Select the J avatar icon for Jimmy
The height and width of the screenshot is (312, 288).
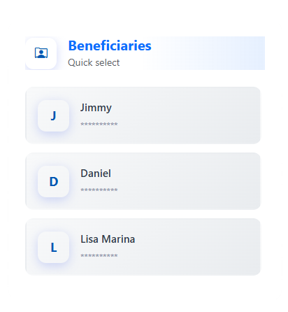coord(54,115)
